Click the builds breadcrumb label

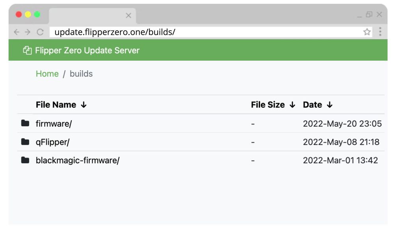pos(81,74)
